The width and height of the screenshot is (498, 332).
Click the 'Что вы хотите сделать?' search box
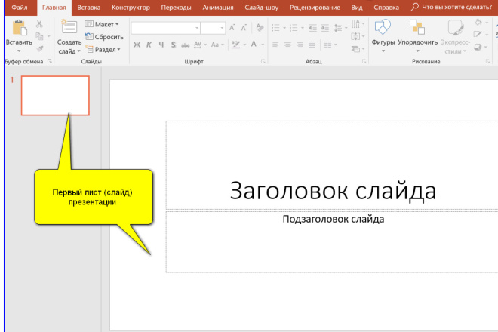coord(451,7)
